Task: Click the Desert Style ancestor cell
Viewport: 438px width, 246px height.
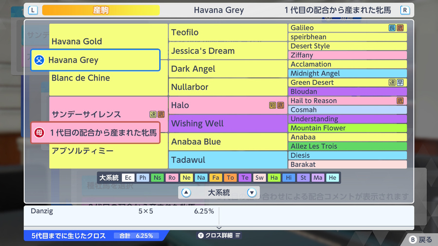Action: [347, 46]
